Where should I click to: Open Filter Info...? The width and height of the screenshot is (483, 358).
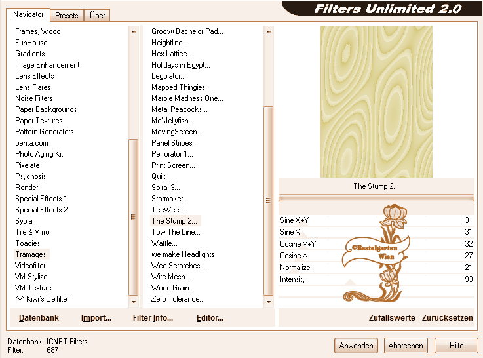[x=153, y=317]
